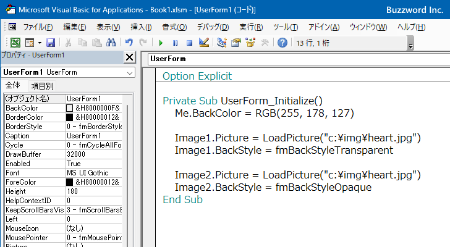Expand the UserForm1 object dropdown in Properties

coord(130,73)
